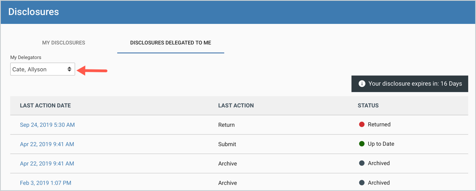Click the disclosure expires in 16 Days banner

click(x=410, y=84)
